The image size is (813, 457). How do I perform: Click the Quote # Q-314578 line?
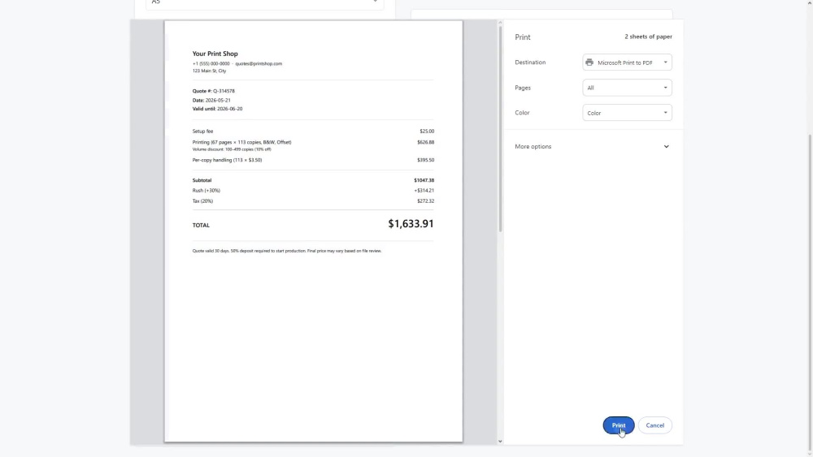[x=213, y=91]
